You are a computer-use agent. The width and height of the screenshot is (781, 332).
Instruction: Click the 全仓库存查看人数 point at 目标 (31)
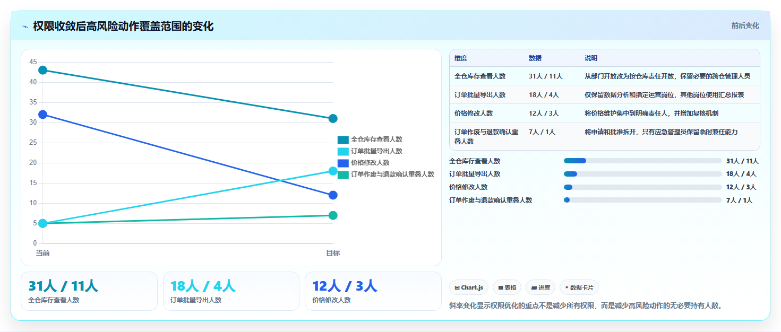coord(333,118)
